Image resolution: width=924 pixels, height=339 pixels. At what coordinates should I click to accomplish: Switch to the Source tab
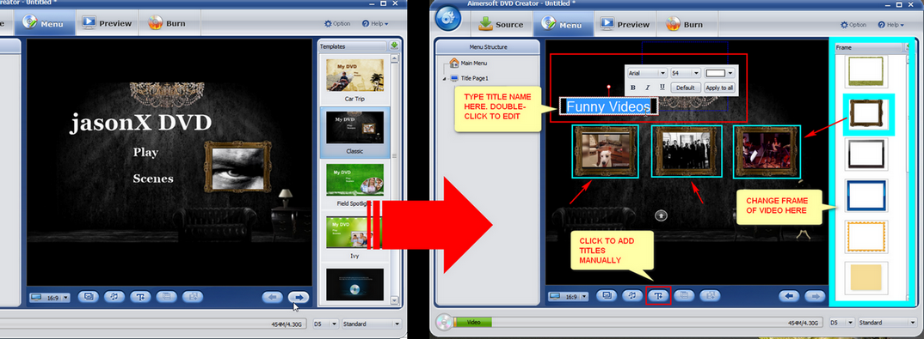(502, 24)
